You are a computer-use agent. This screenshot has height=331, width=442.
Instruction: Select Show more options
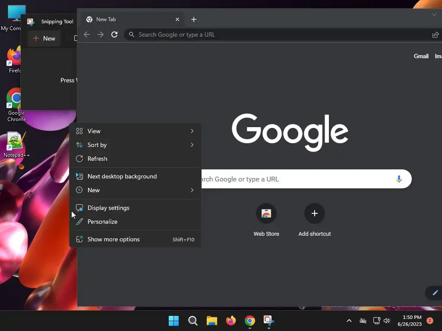[x=135, y=240]
